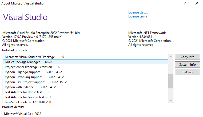Click the scroll down arrow in products list
This screenshot has width=203, height=117.
(171, 100)
